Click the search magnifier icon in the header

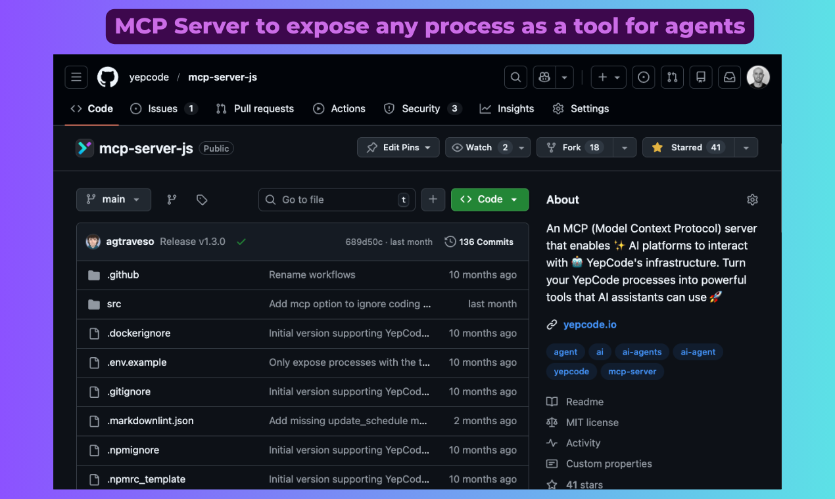pos(515,77)
